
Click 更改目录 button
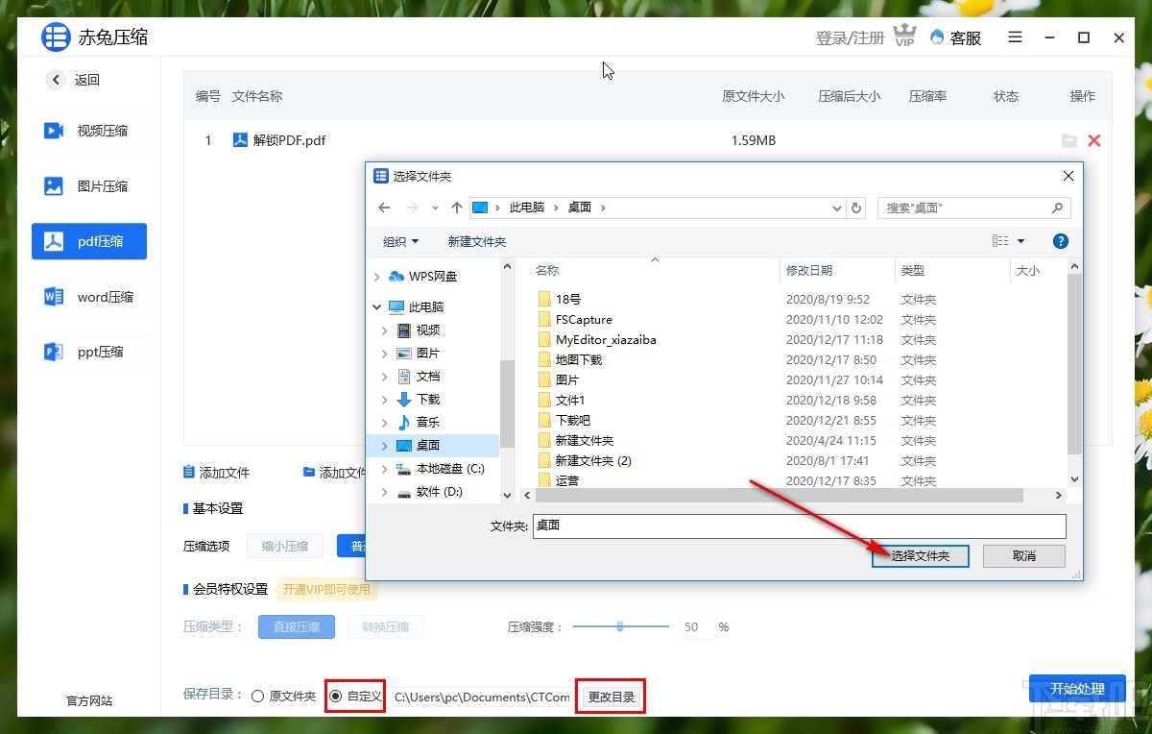(612, 697)
